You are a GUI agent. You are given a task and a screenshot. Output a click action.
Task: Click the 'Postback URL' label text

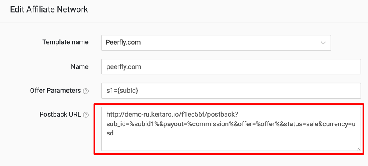[x=60, y=114]
